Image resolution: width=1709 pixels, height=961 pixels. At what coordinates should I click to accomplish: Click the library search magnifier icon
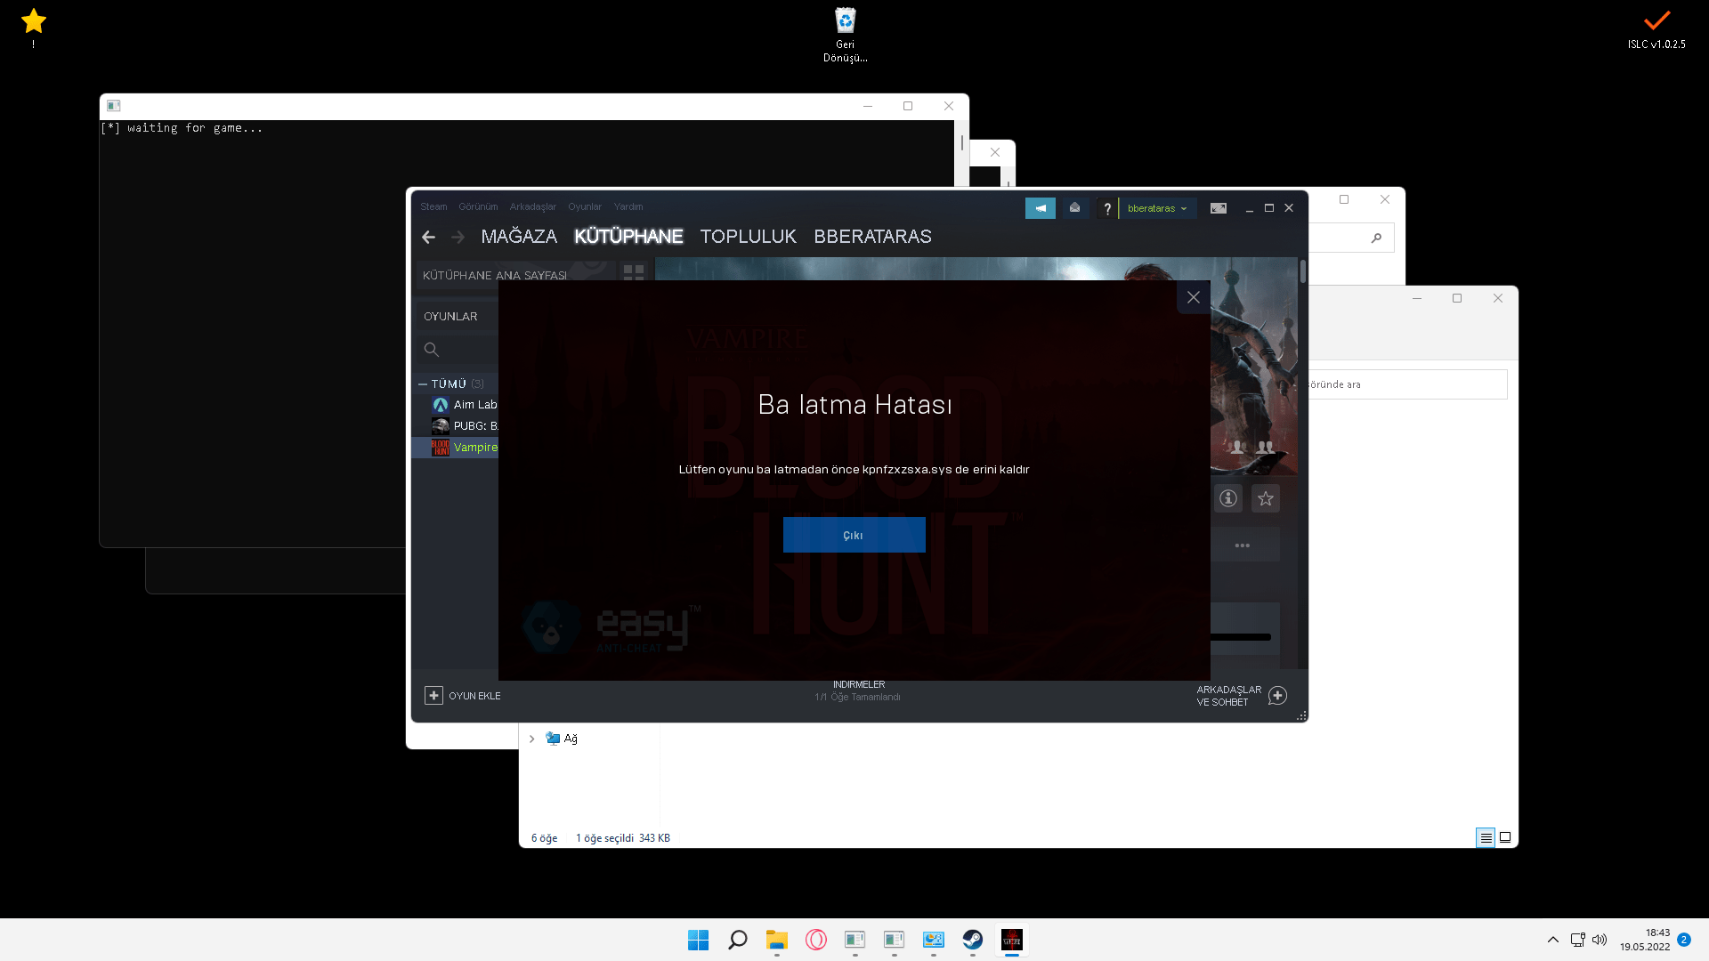432,350
